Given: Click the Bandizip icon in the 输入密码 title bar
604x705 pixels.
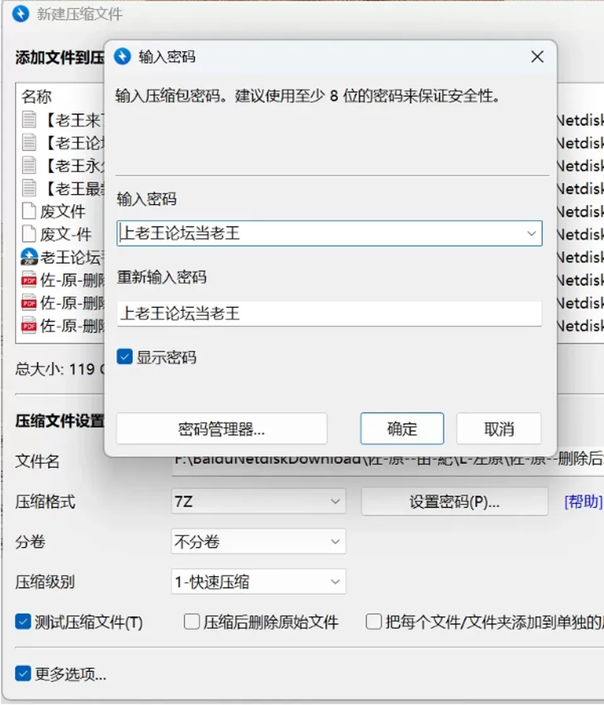Looking at the screenshot, I should pyautogui.click(x=122, y=57).
